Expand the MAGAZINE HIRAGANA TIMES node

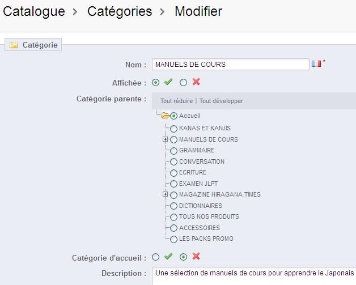166,194
